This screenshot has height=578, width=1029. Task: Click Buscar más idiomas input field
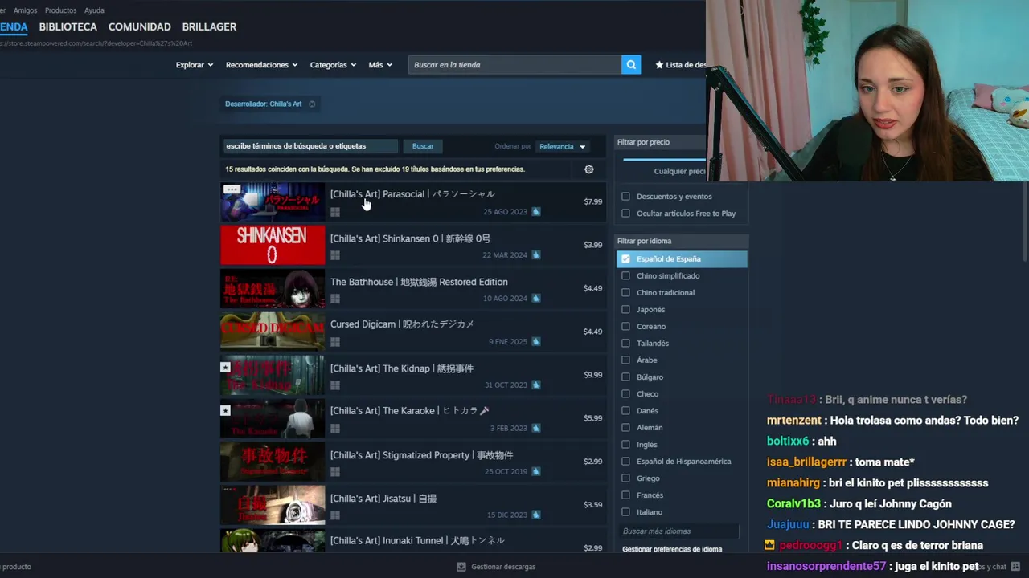pos(680,531)
